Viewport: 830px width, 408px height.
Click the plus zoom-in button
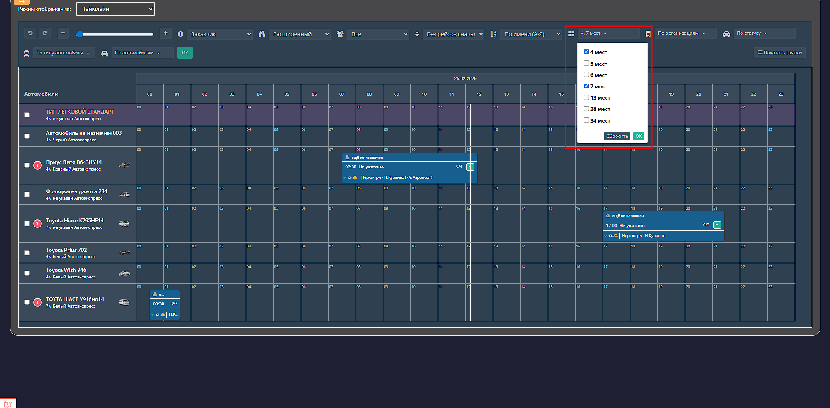pyautogui.click(x=166, y=33)
